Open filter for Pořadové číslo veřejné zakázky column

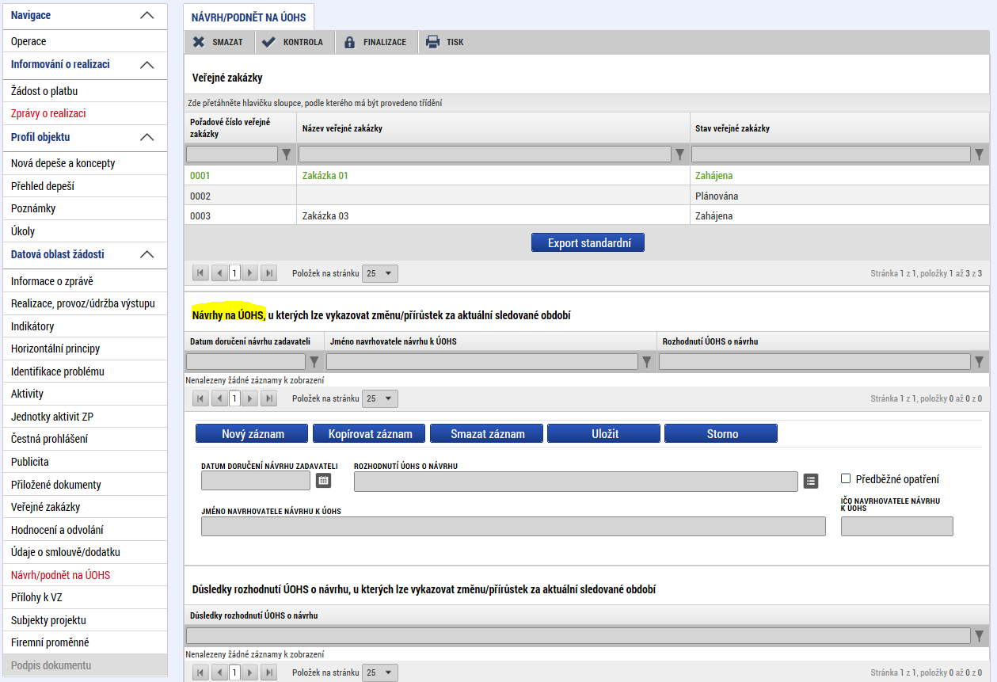[x=287, y=154]
